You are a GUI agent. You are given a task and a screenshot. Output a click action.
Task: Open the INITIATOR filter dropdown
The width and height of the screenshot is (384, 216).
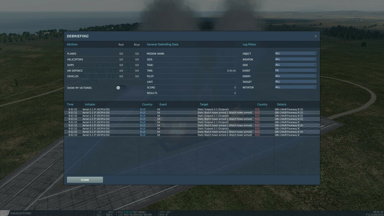[295, 87]
